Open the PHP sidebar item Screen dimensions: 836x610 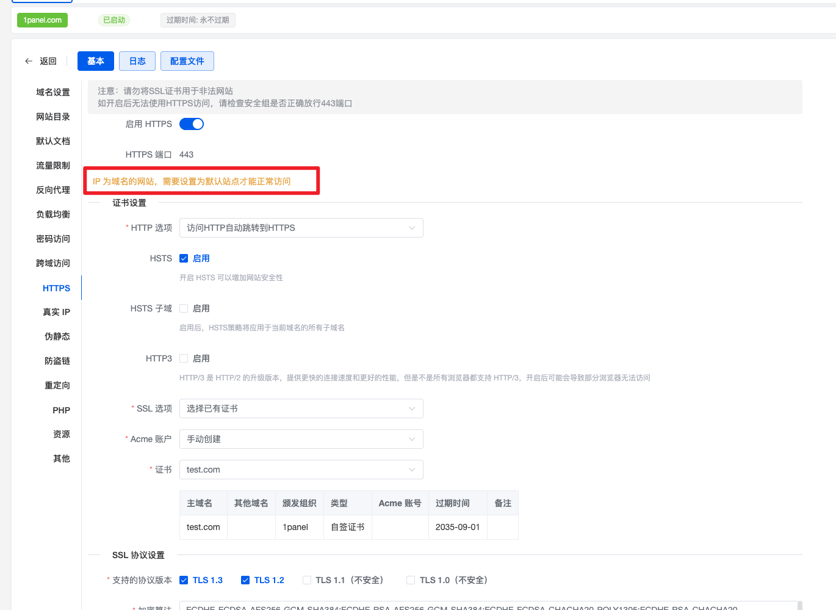point(61,410)
